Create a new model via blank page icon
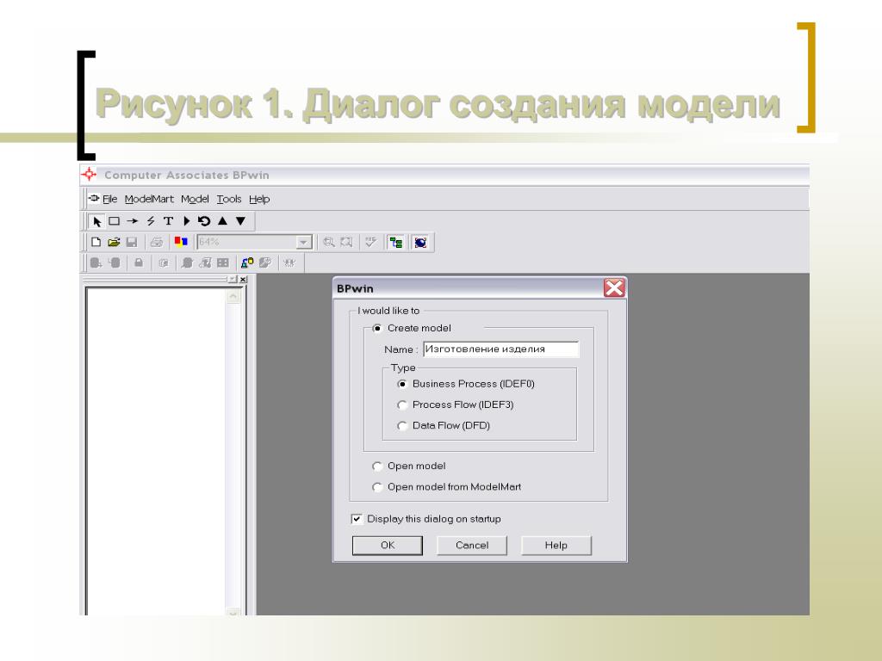The image size is (882, 661). 96,242
